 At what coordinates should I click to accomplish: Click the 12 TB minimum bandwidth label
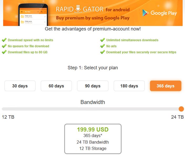8,117
